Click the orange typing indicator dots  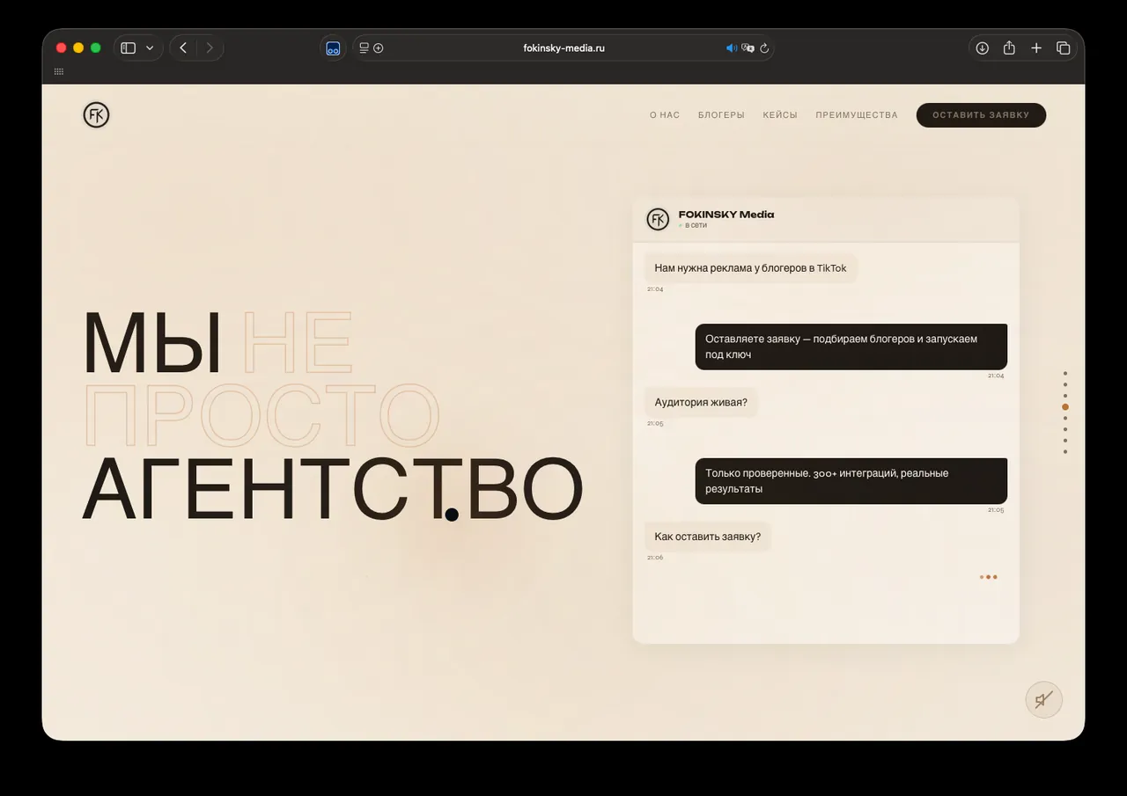[989, 577]
